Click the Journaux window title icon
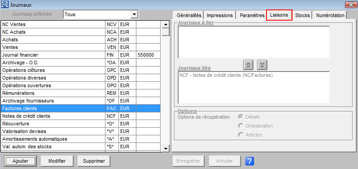 click(4, 4)
